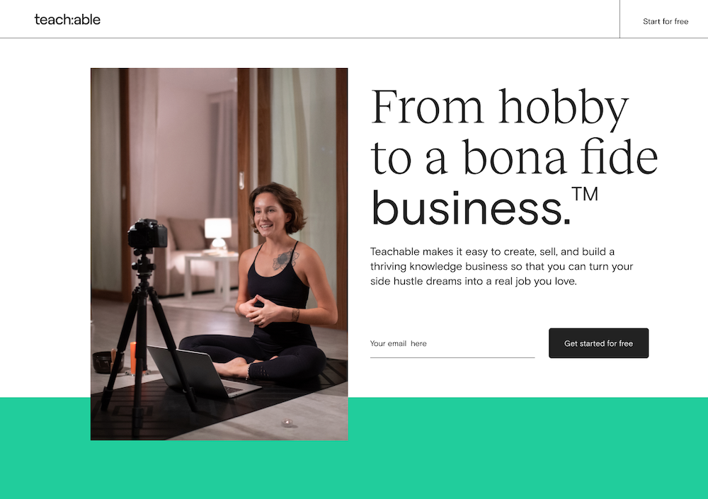This screenshot has height=499, width=708.
Task: Click the tea light candle on the floor
Action: click(x=287, y=423)
